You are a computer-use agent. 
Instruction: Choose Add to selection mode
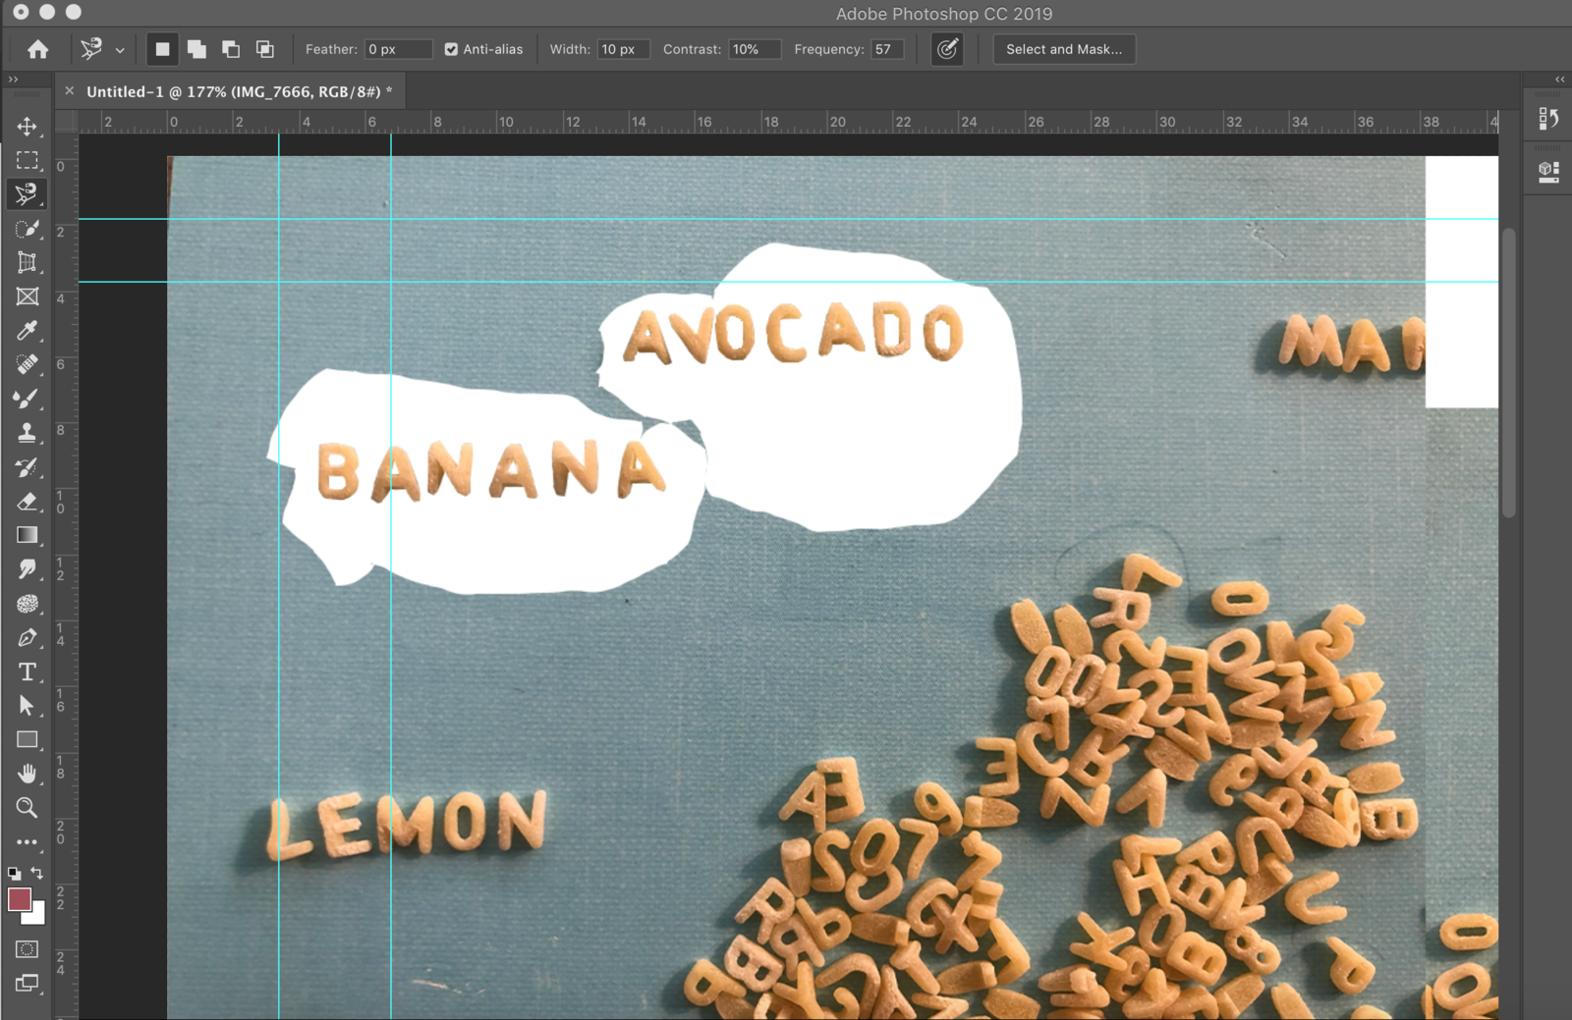tap(196, 49)
